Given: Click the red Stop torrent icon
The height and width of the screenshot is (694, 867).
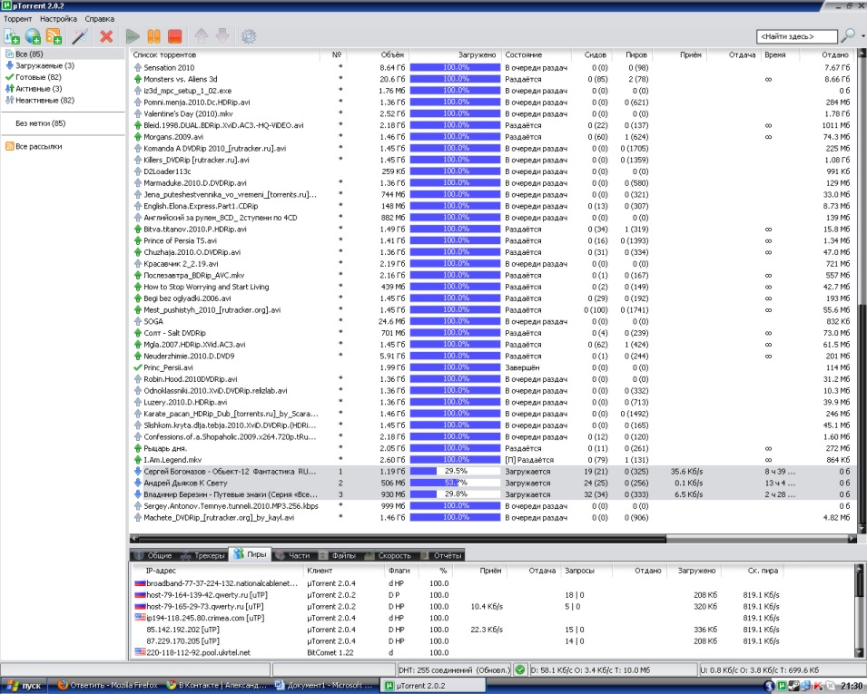Looking at the screenshot, I should pyautogui.click(x=174, y=36).
